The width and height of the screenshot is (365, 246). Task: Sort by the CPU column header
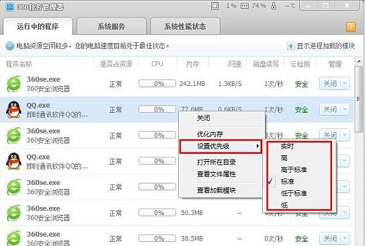coord(157,64)
